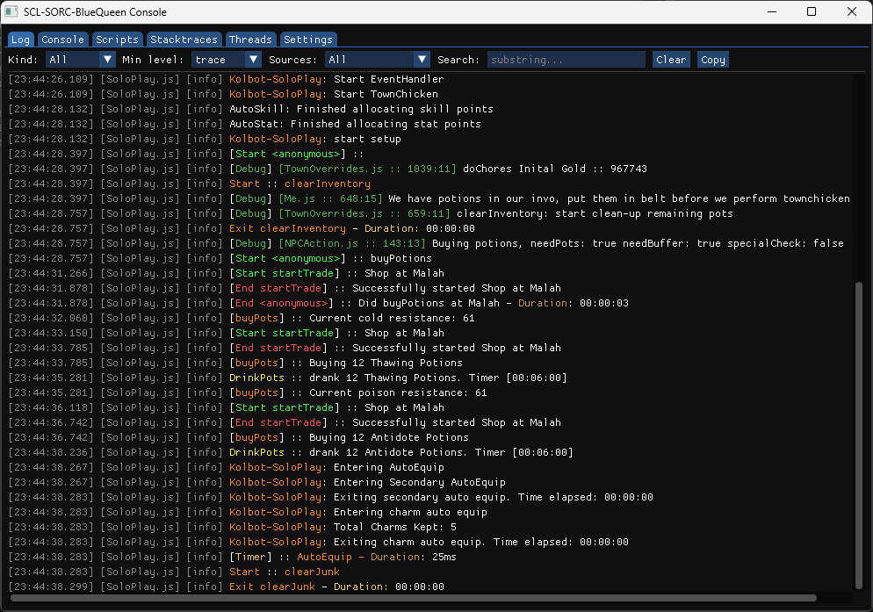
Task: Select the 'Start :: clearInventory' log line
Action: pos(190,184)
